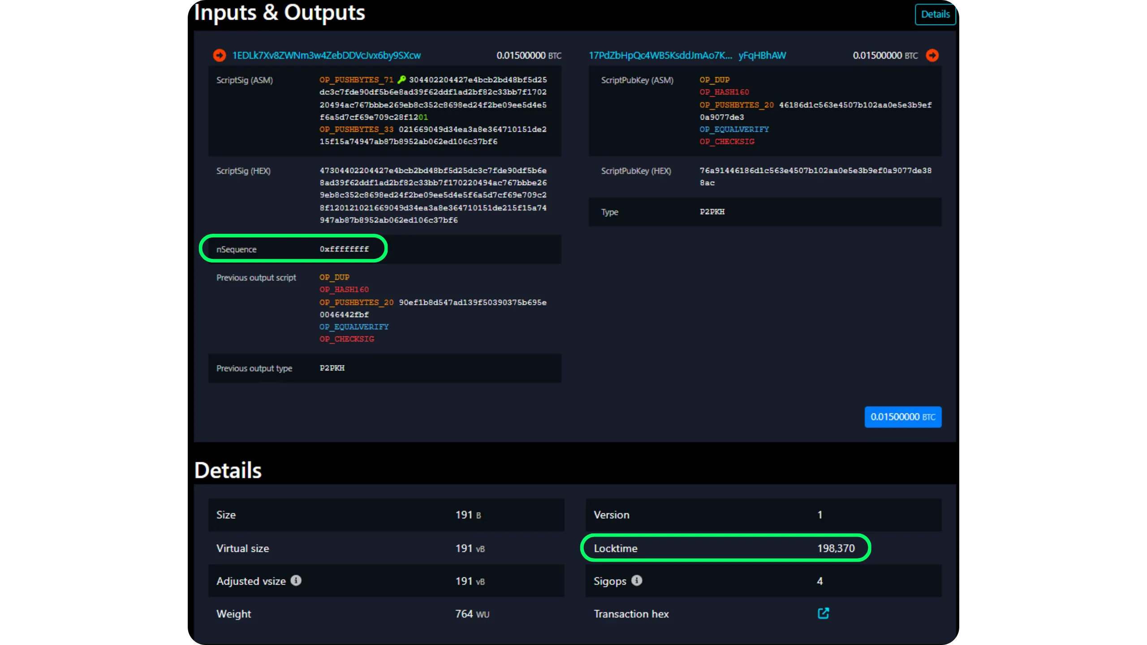Select the Weight value 764 WU
Image resolution: width=1147 pixels, height=645 pixels.
472,614
